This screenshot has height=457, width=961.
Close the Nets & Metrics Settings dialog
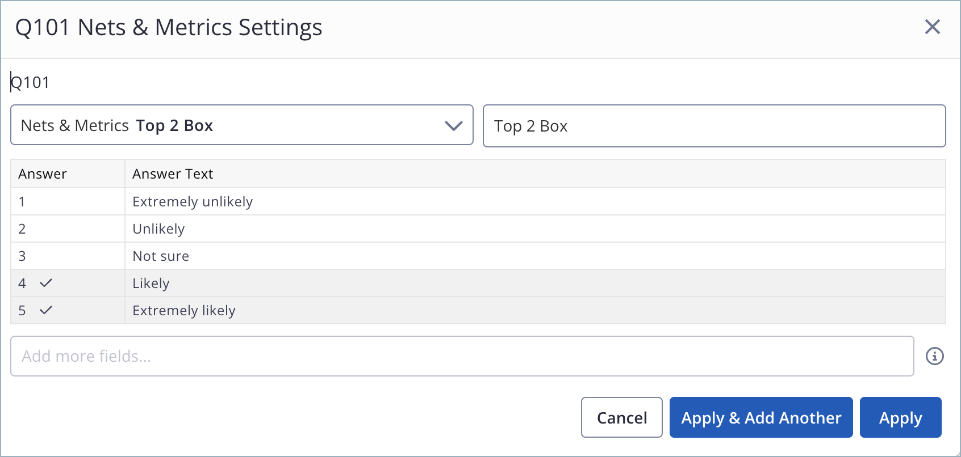pos(932,27)
